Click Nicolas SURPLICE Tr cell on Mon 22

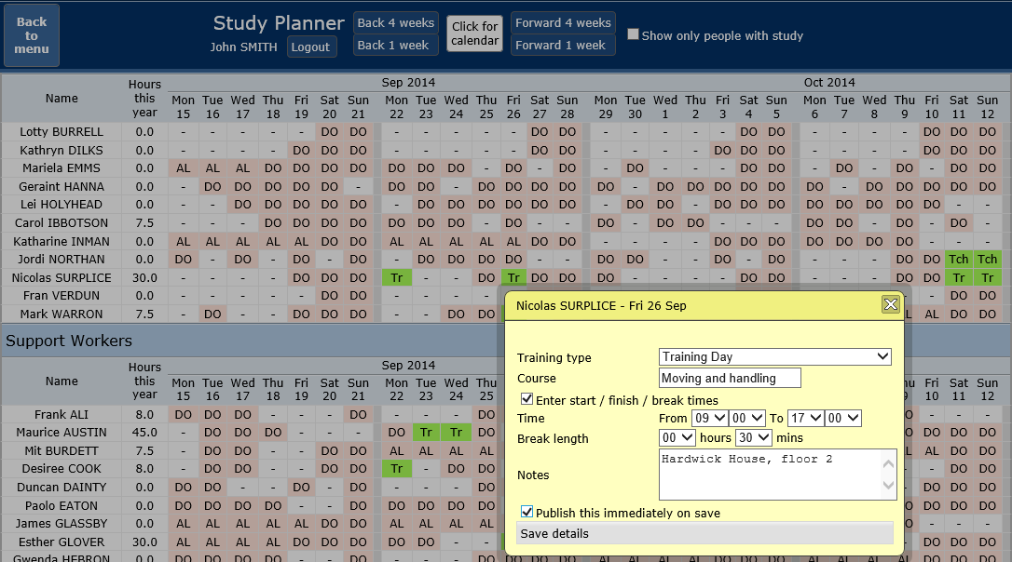396,278
